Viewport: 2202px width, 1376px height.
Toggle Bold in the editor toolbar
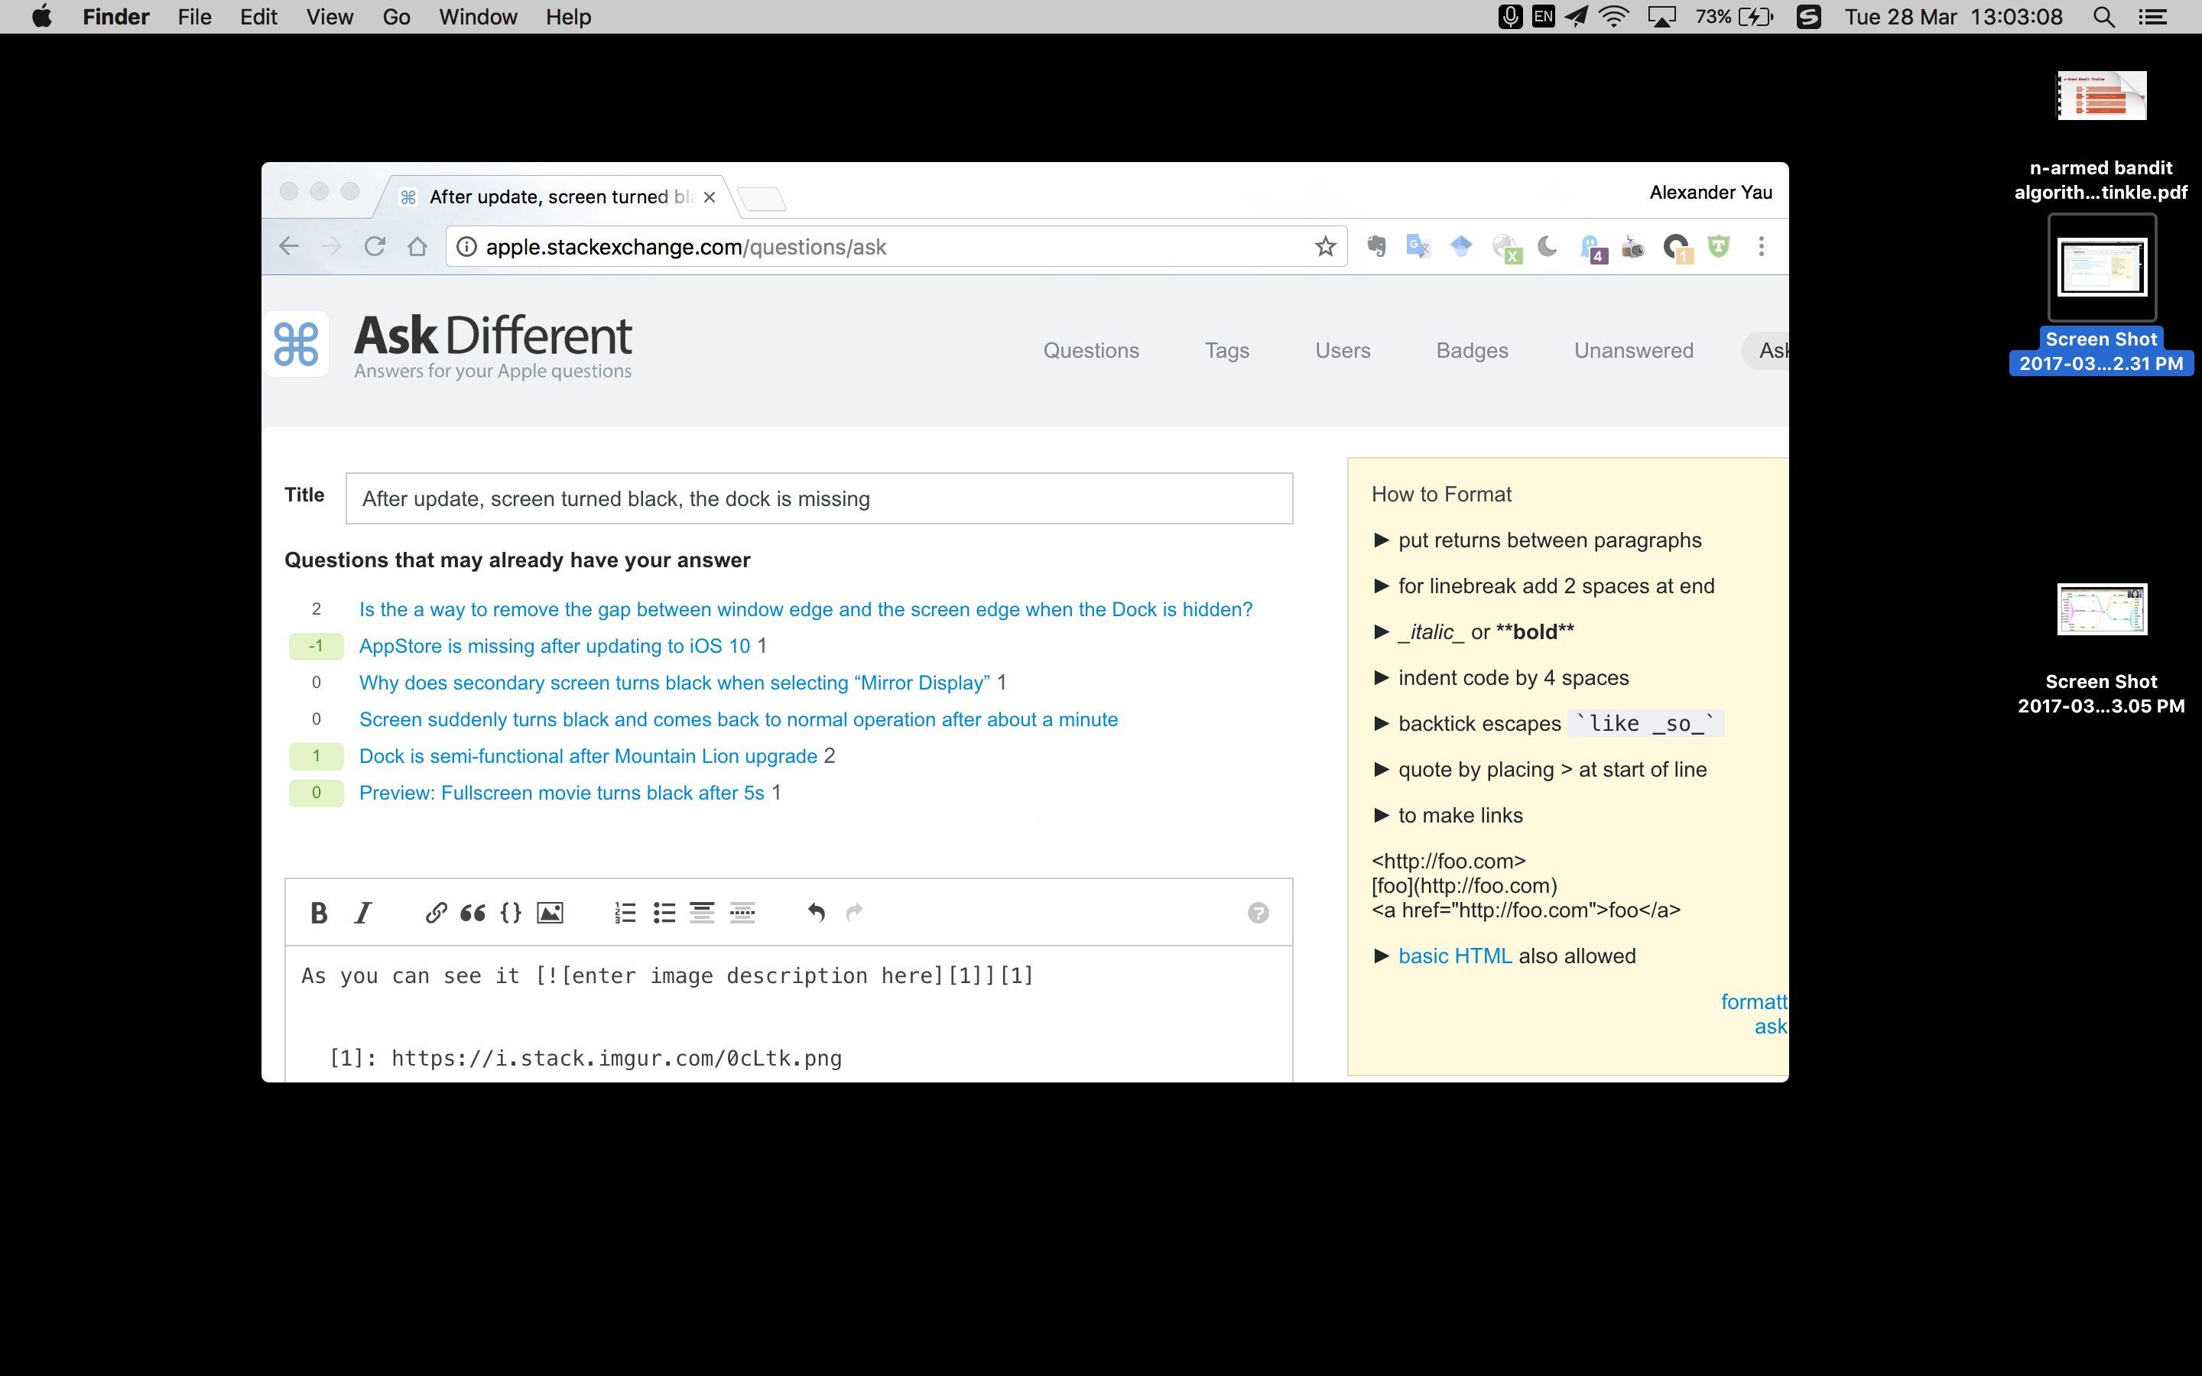coord(319,913)
